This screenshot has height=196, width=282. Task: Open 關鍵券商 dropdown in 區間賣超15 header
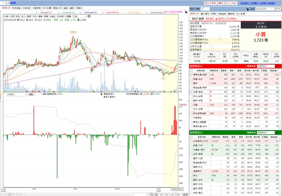tap(266, 133)
